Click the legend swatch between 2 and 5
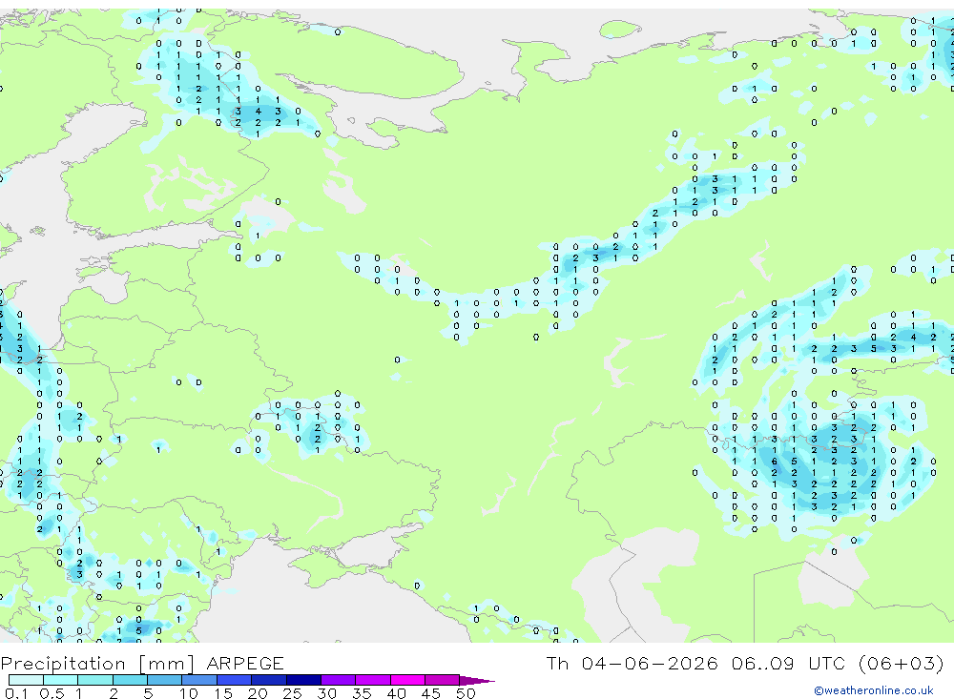This screenshot has width=954, height=699. [x=130, y=680]
